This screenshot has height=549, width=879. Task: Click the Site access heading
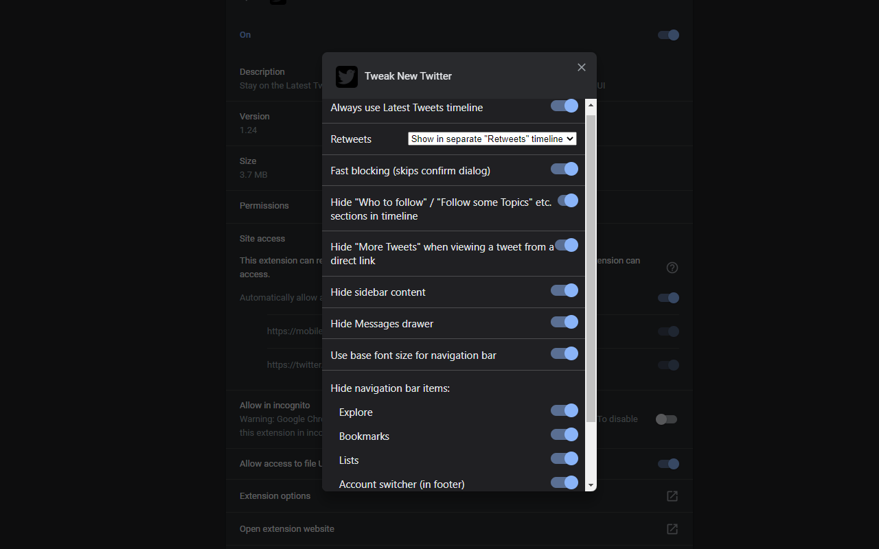262,239
